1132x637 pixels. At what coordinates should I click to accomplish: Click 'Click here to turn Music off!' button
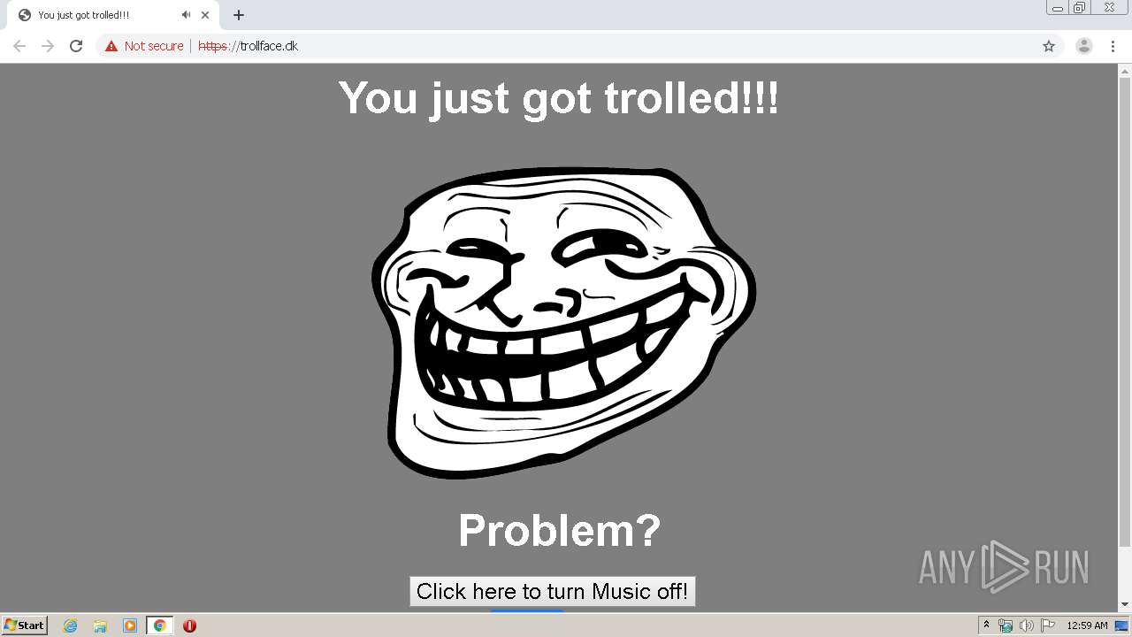click(553, 591)
